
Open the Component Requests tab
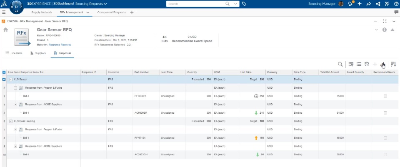pyautogui.click(x=111, y=12)
